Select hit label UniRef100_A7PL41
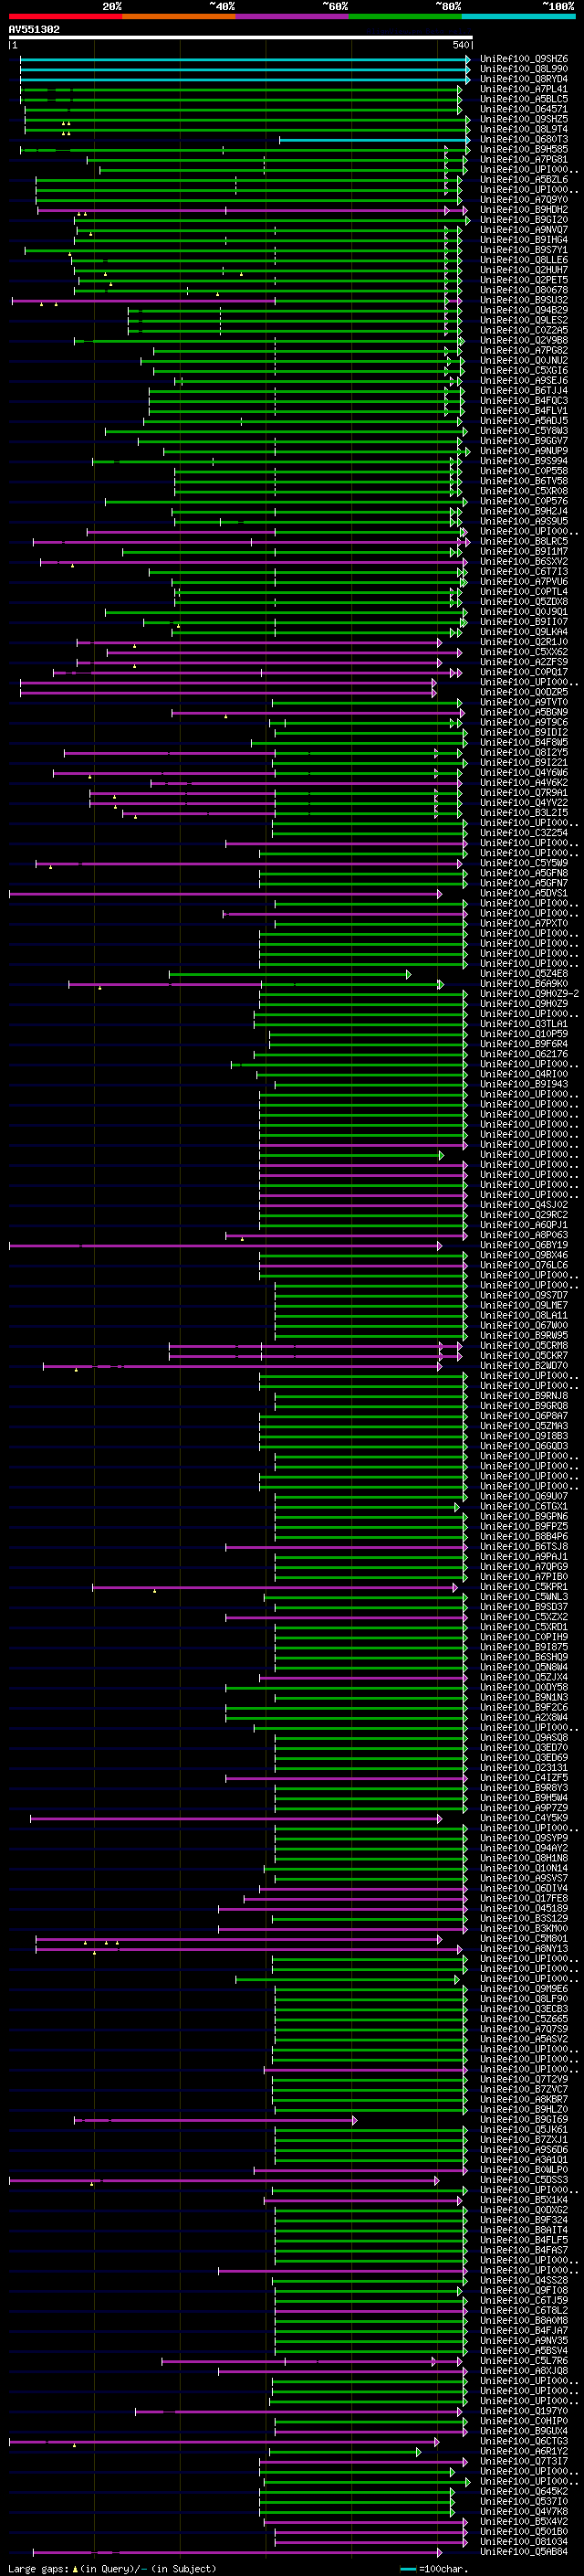The height and width of the screenshot is (2576, 584). click(x=524, y=89)
